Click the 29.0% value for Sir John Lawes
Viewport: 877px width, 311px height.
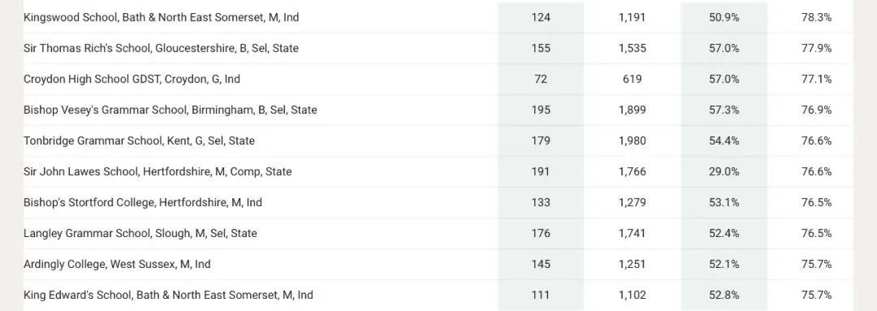pyautogui.click(x=724, y=171)
